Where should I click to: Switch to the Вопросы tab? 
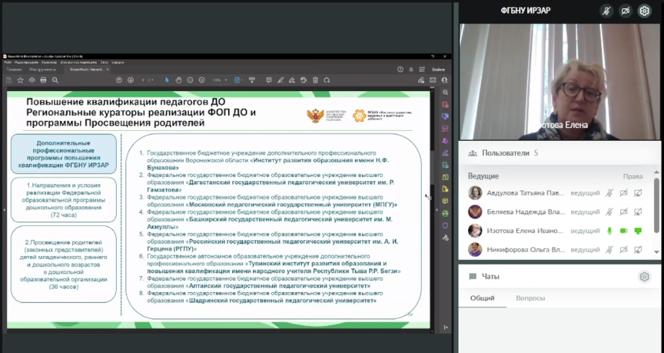(530, 298)
